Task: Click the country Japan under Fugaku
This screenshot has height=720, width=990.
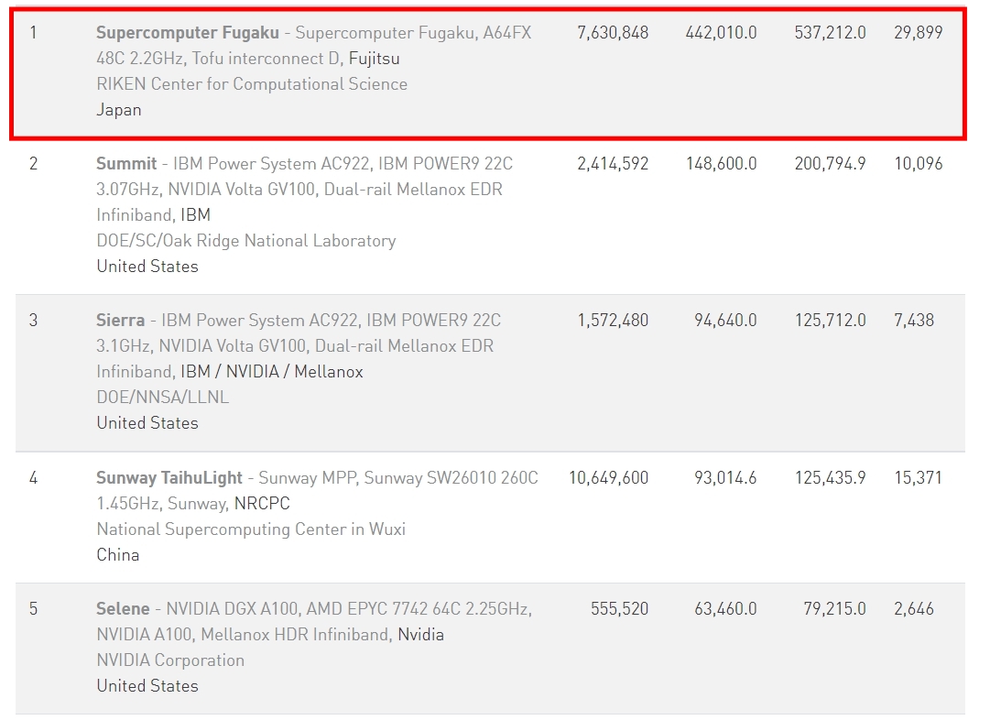Action: click(x=119, y=111)
